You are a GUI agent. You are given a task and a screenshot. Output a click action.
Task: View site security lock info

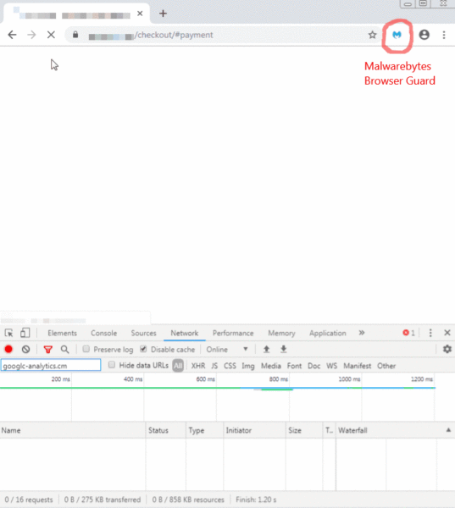pyautogui.click(x=75, y=35)
